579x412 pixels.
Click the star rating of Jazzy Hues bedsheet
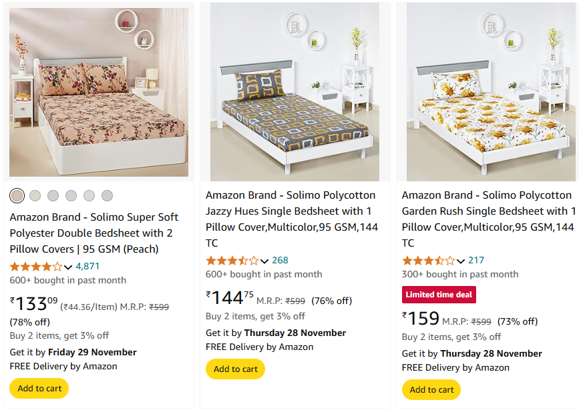point(232,261)
